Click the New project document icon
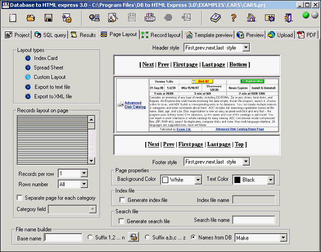This screenshot has height=252, width=321. 13,18
